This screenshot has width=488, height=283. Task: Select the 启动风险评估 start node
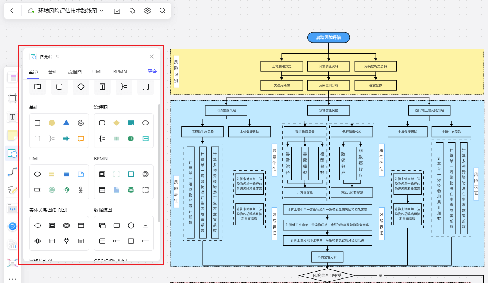[x=328, y=37]
